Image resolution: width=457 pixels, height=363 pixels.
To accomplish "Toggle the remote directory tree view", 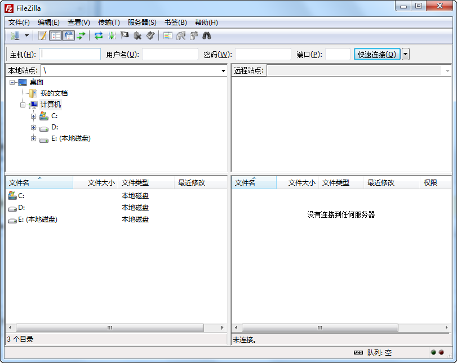I will (x=69, y=35).
